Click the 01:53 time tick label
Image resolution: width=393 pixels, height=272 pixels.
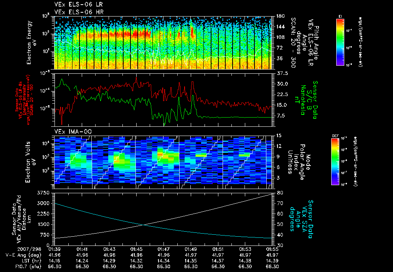pyautogui.click(x=245, y=249)
